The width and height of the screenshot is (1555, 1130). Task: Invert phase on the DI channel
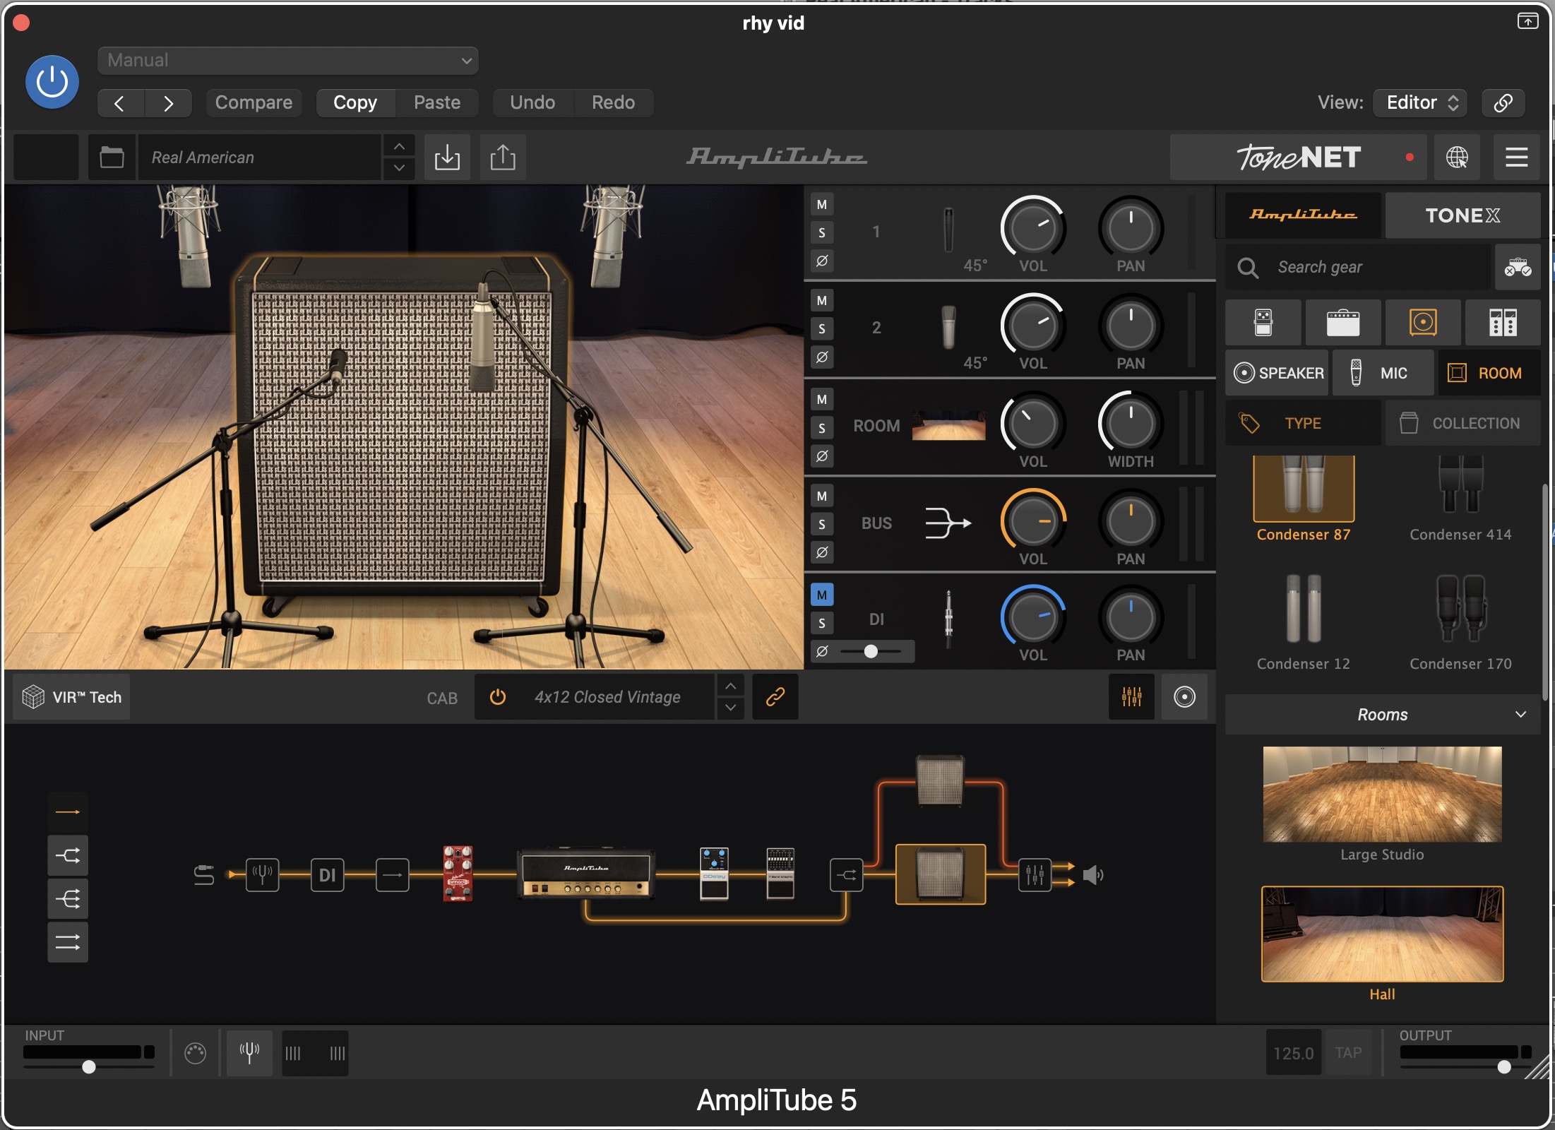[822, 651]
